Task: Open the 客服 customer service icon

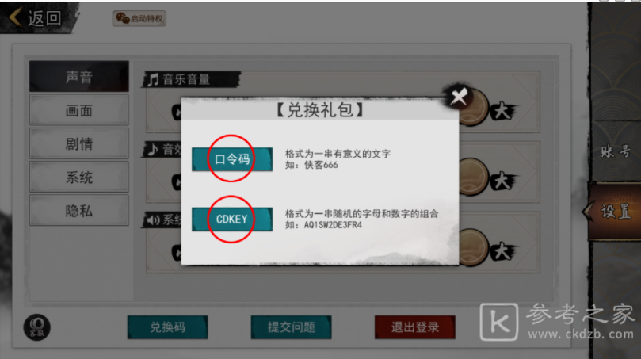Action: [36, 327]
